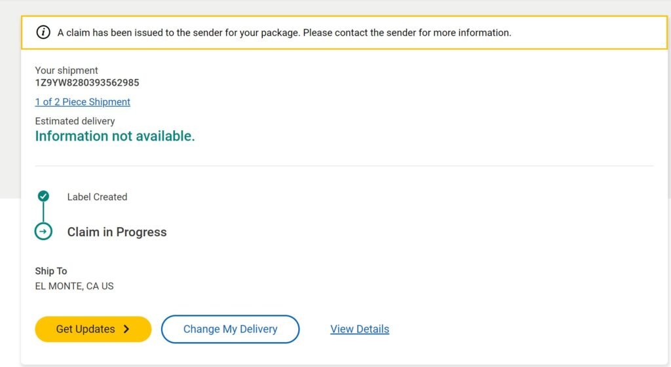Image resolution: width=671 pixels, height=367 pixels.
Task: Open the 1 of 2 Piece Shipment link
Action: (83, 102)
